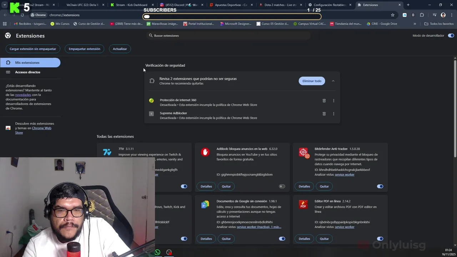This screenshot has height=257, width=457.
Task: Open Bitdefender service worker link
Action: pos(345,175)
